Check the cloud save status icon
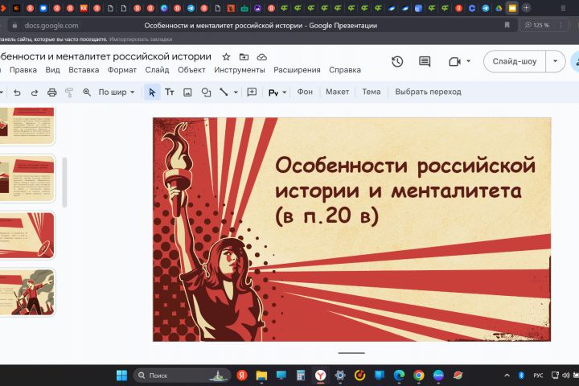The height and width of the screenshot is (386, 579). (x=262, y=57)
